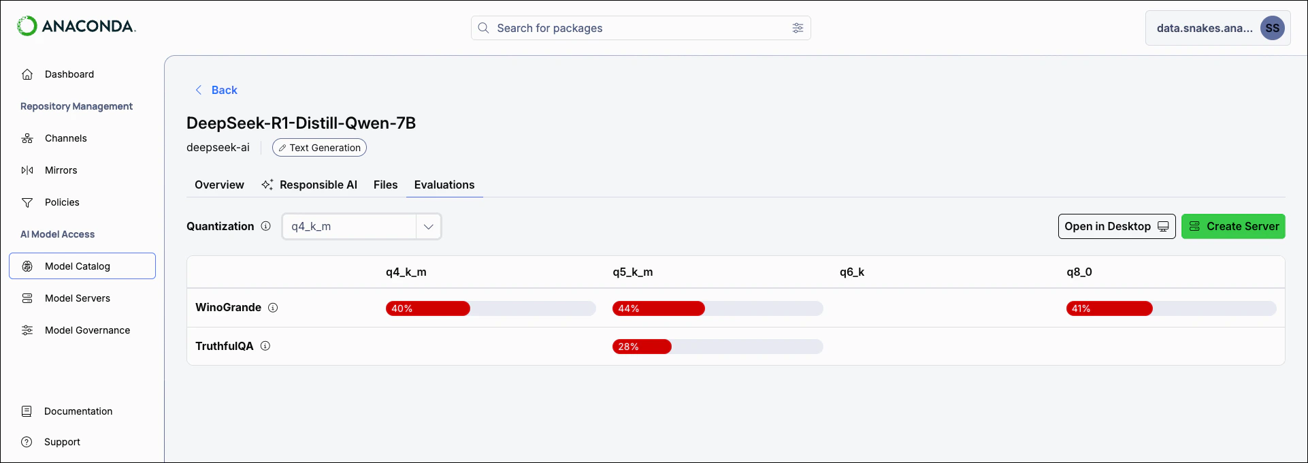1308x463 pixels.
Task: Click the Quantization info icon
Action: click(x=266, y=226)
